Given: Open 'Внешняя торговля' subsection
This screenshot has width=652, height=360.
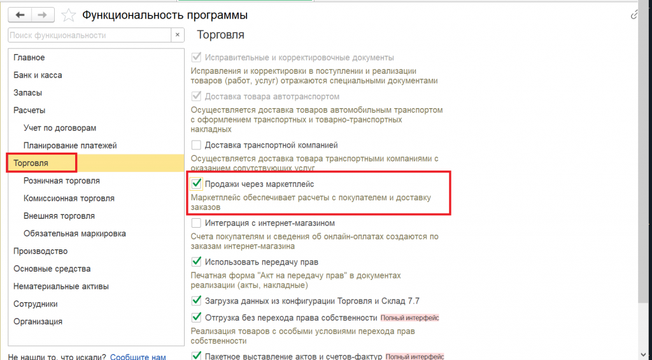Looking at the screenshot, I should (96, 216).
